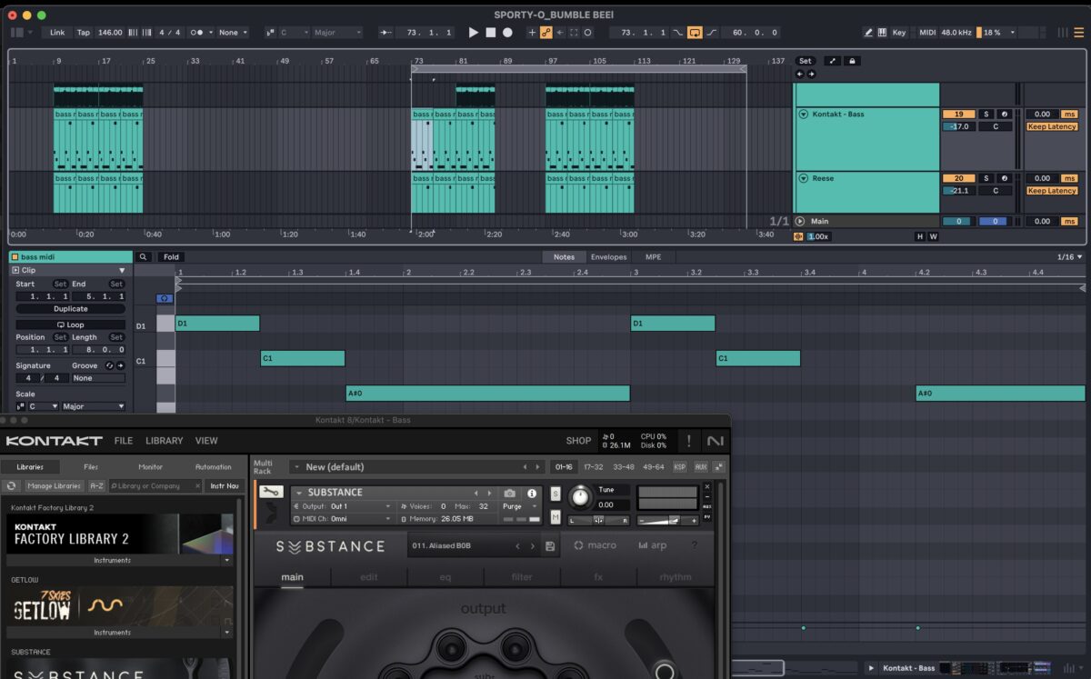1091x679 pixels.
Task: Click the Substance snapshot camera icon
Action: (509, 494)
